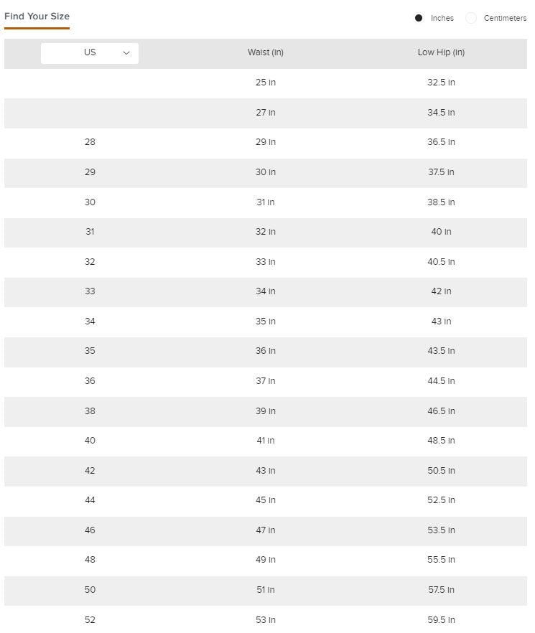Click the 43 in waist measurement

point(266,471)
